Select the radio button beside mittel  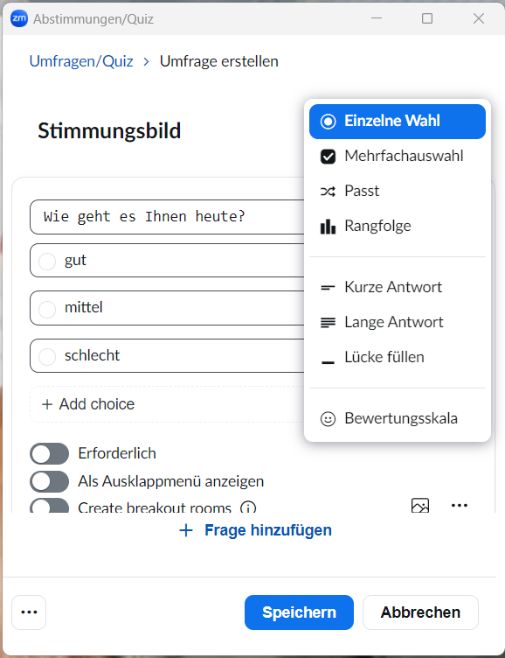(x=47, y=309)
